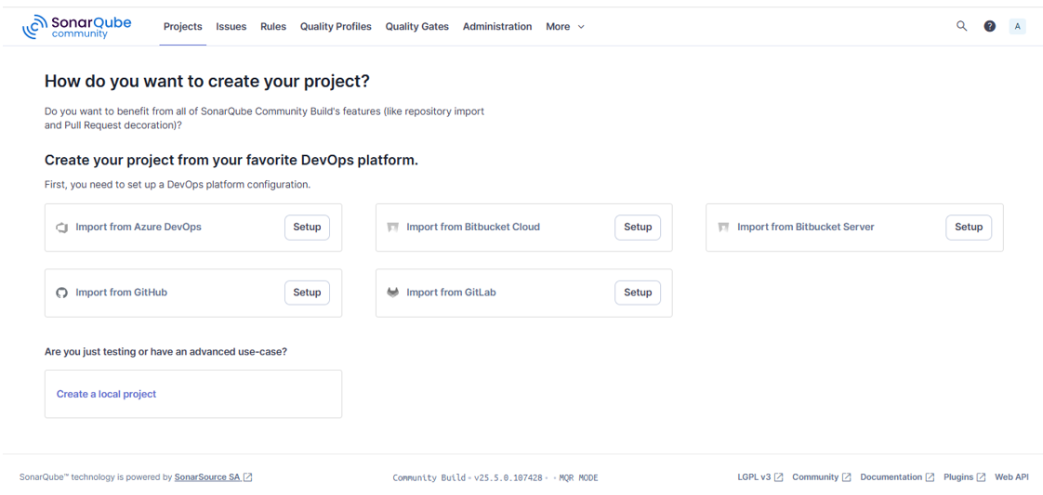
Task: Open the SonarSource SA link
Action: point(207,477)
